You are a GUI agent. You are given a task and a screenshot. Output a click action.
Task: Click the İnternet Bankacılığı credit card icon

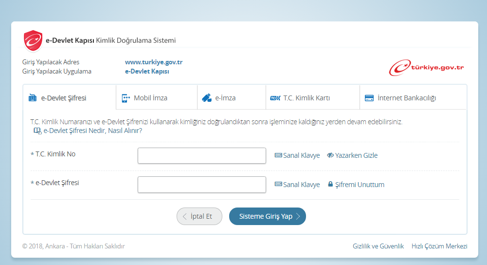coord(369,98)
